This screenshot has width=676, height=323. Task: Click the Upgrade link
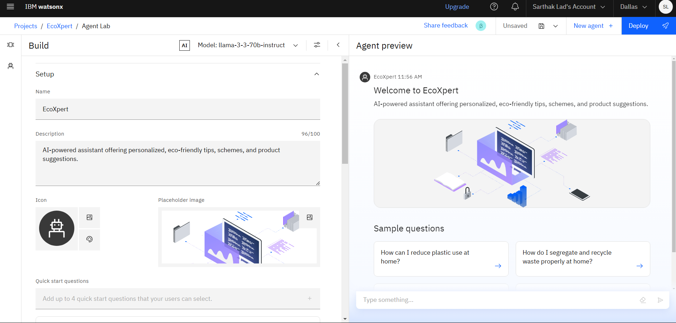pyautogui.click(x=457, y=7)
